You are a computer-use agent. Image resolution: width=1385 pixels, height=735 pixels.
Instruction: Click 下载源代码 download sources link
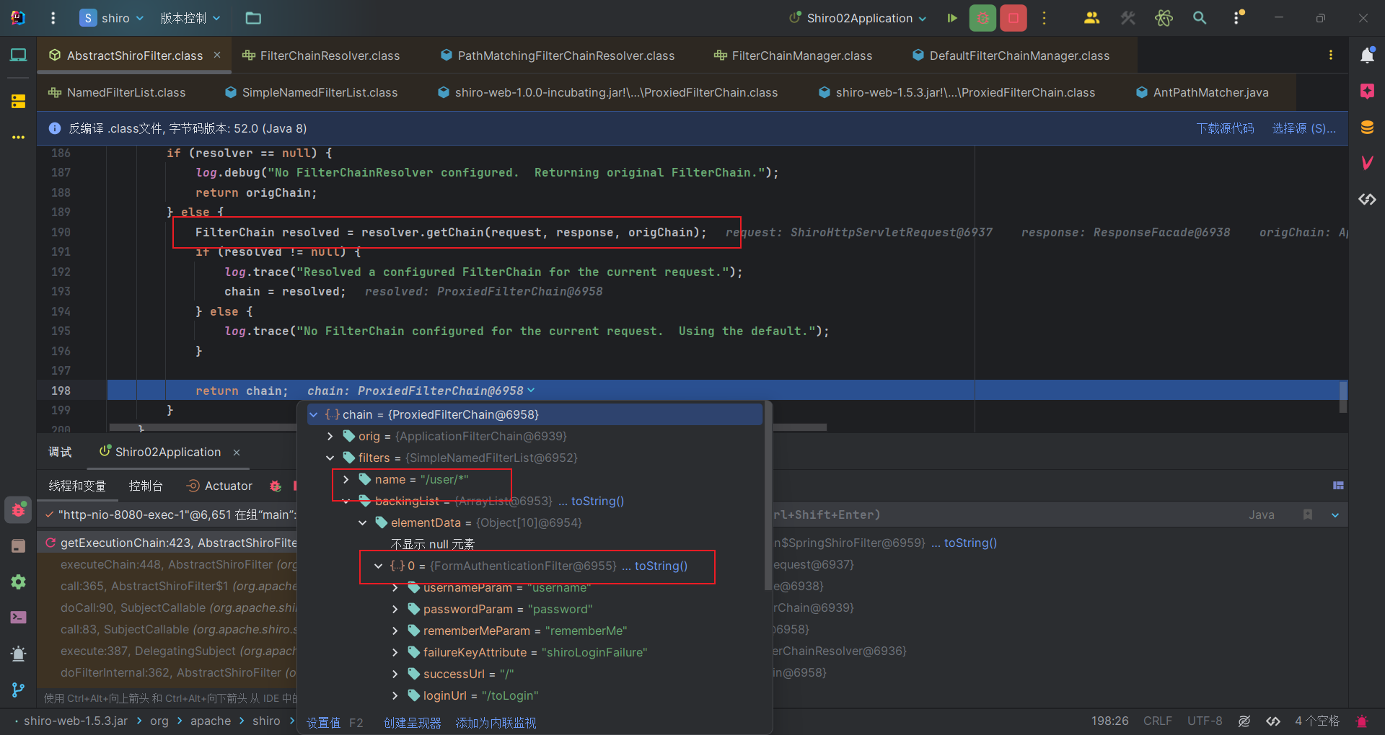[x=1225, y=128]
